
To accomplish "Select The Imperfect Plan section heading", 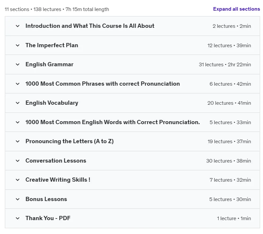I will pyautogui.click(x=52, y=45).
